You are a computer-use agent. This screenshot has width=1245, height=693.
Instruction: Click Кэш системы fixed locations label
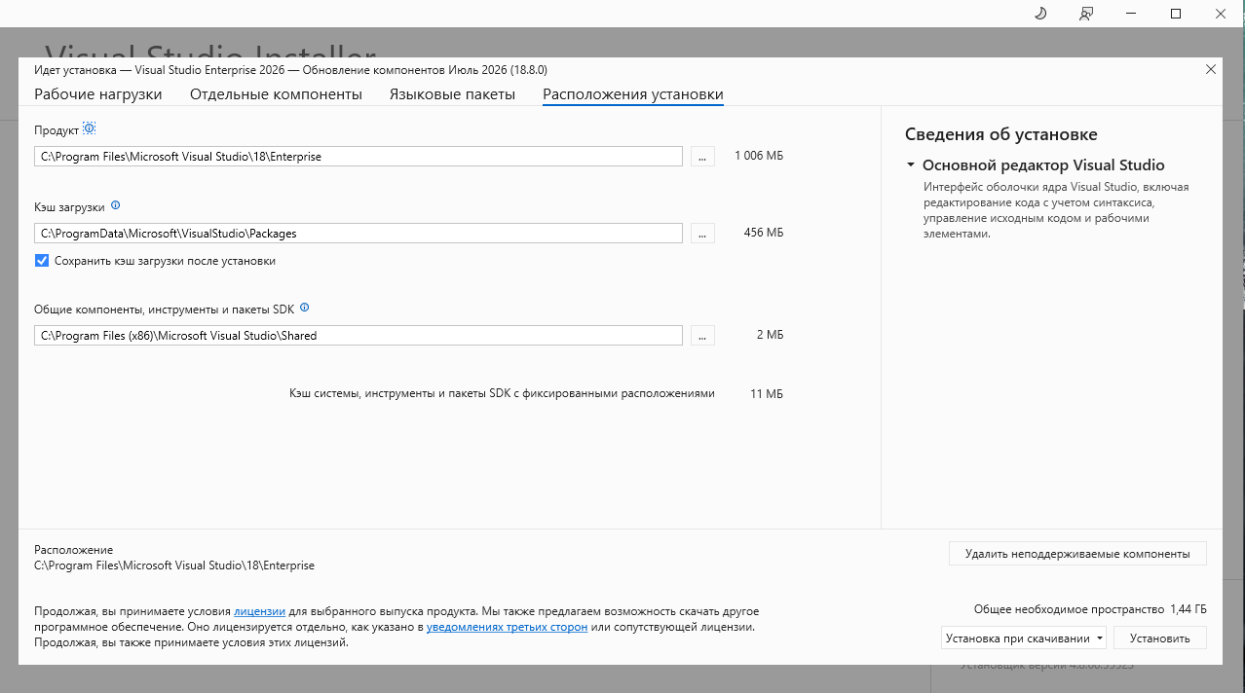[x=503, y=393]
